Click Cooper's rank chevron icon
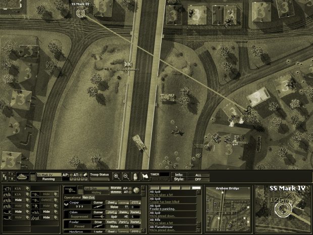This screenshot has height=235, width=313. (x=66, y=205)
